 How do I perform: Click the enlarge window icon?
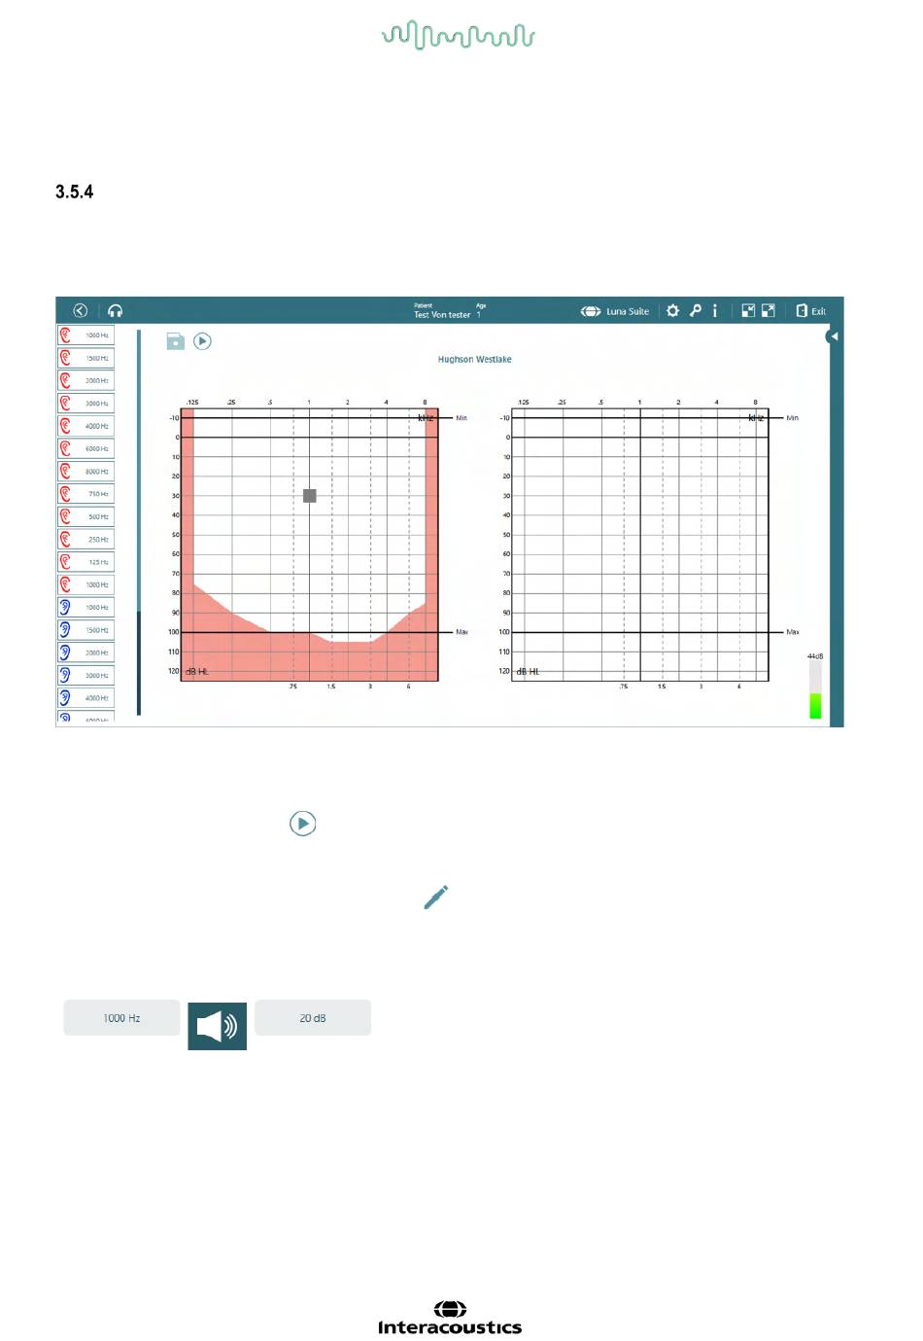pos(769,311)
